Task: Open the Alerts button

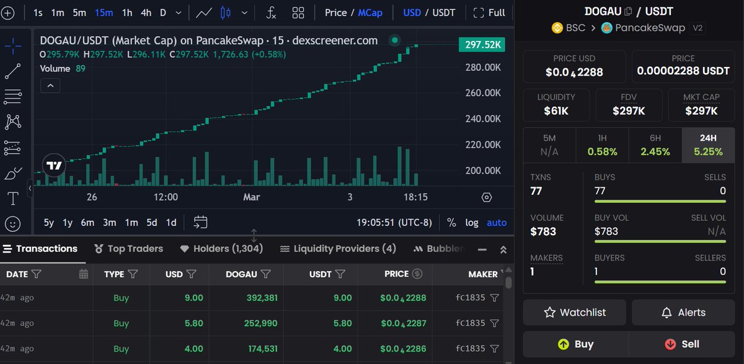Action: pyautogui.click(x=683, y=313)
